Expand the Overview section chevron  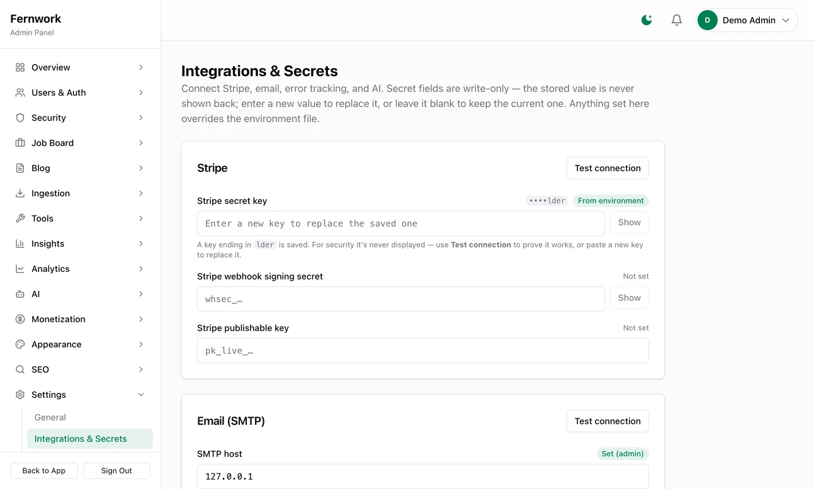pos(141,67)
